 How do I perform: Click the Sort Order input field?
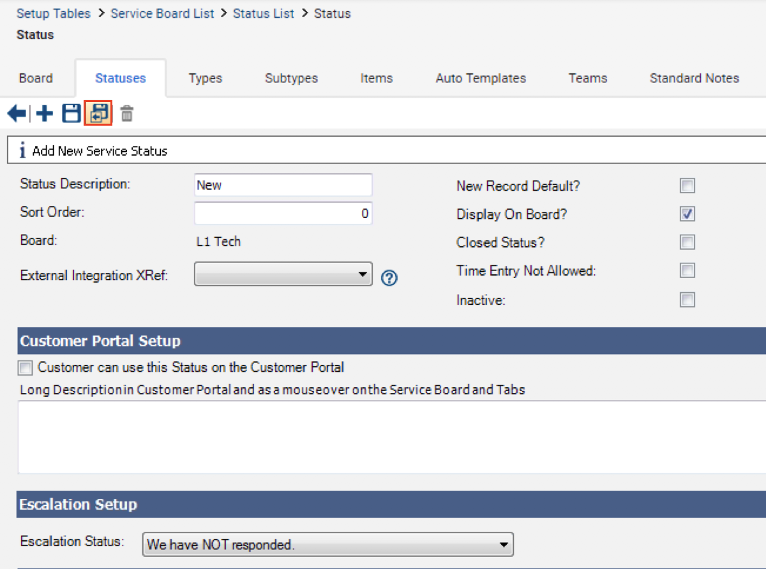(x=283, y=213)
